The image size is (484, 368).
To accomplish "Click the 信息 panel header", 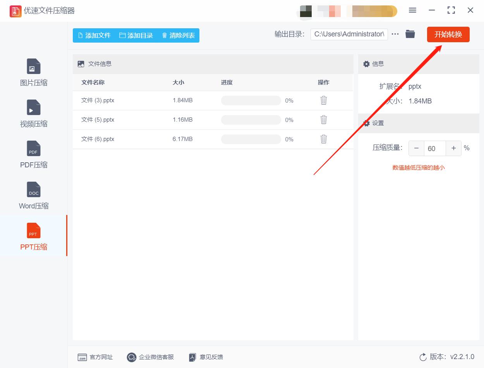I will pyautogui.click(x=377, y=64).
